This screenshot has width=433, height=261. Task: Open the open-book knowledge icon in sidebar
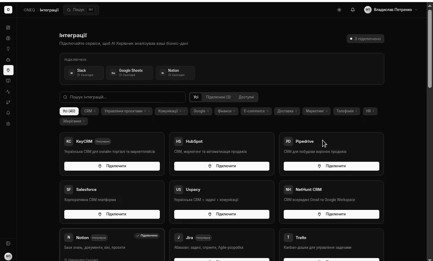[8, 81]
